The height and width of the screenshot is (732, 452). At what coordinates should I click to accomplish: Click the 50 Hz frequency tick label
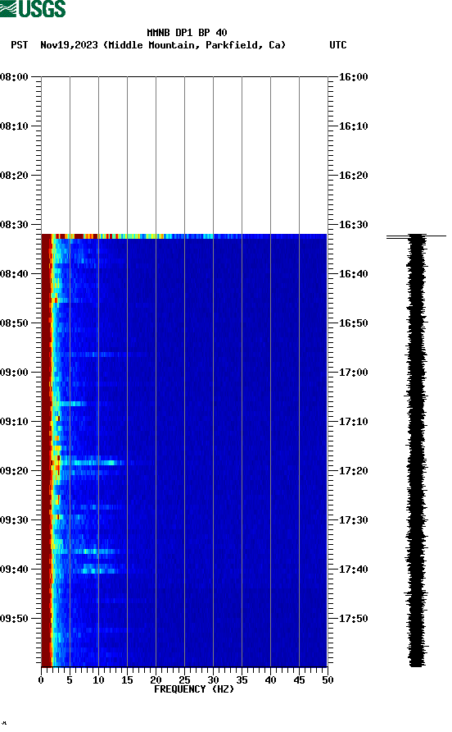328,680
